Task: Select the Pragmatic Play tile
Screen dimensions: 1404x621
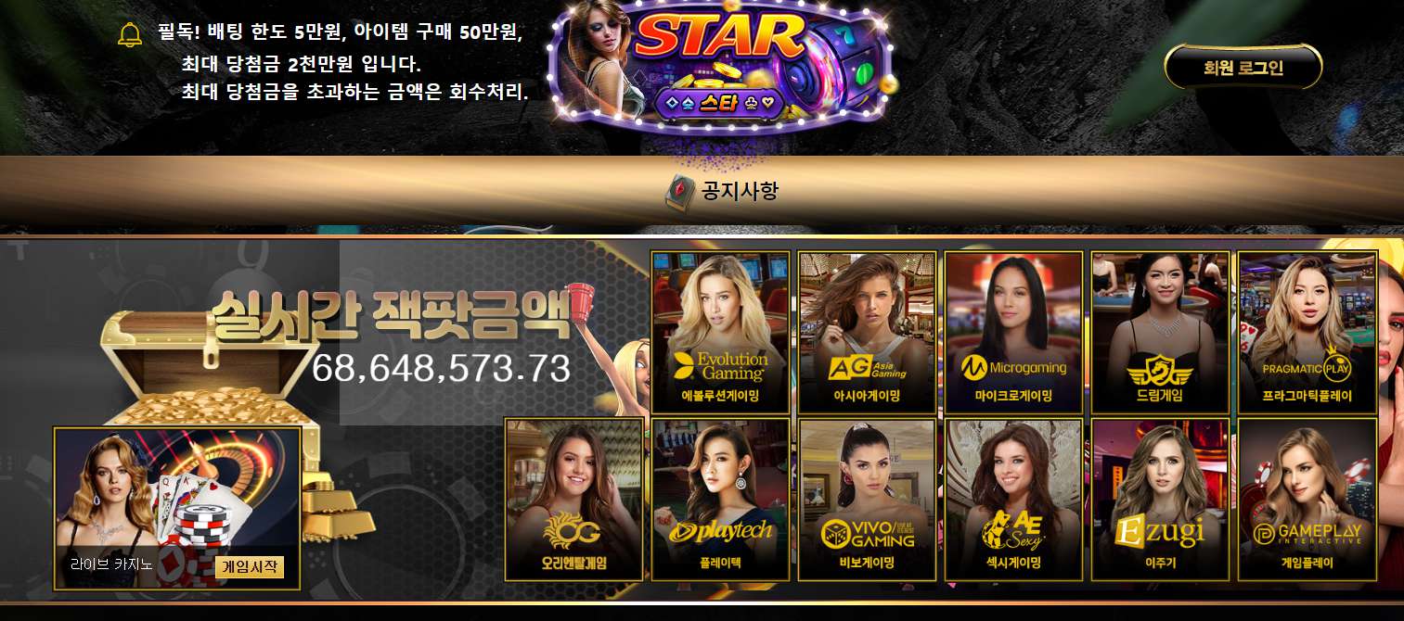Action: 1307,332
